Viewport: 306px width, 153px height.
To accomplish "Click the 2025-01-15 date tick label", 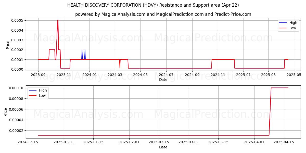I will pos(93,142).
